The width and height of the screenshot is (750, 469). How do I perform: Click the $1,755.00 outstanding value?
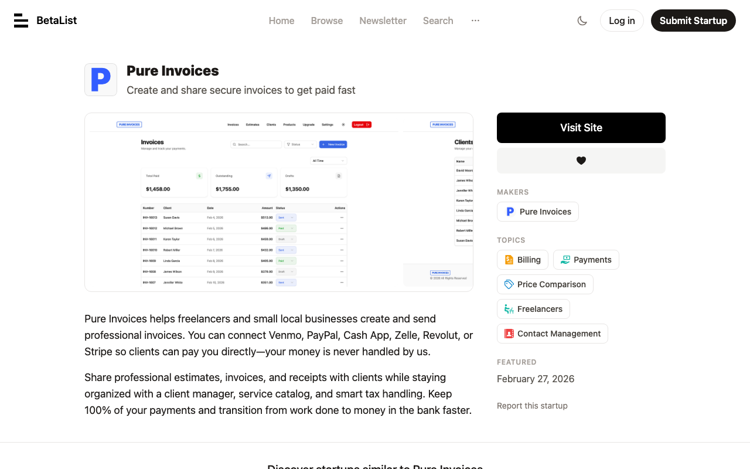[x=227, y=189]
